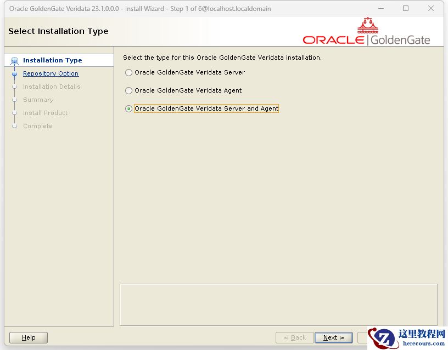The height and width of the screenshot is (350, 448).
Task: Click the Installation Type magnifier step icon
Action: click(x=14, y=60)
